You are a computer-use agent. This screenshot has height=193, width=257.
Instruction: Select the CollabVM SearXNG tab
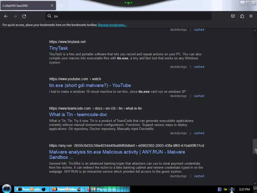pos(28,6)
